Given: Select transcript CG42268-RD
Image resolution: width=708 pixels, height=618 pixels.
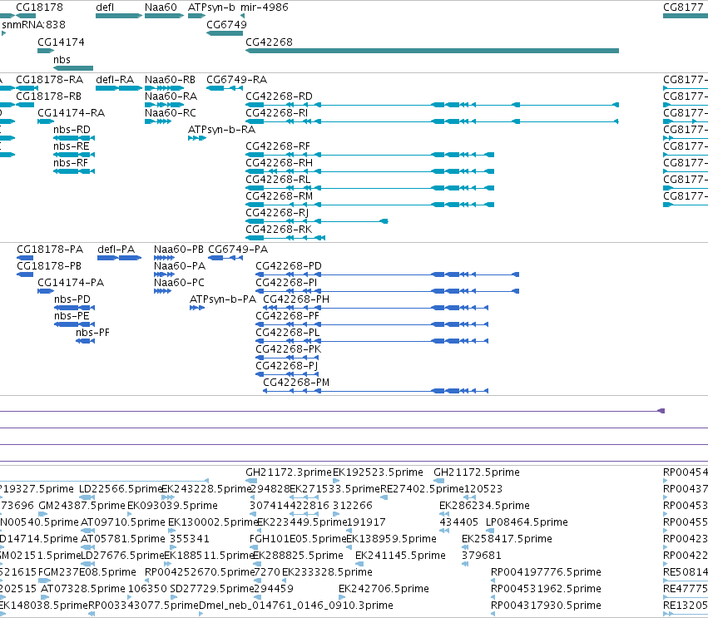Looking at the screenshot, I should coord(279,96).
